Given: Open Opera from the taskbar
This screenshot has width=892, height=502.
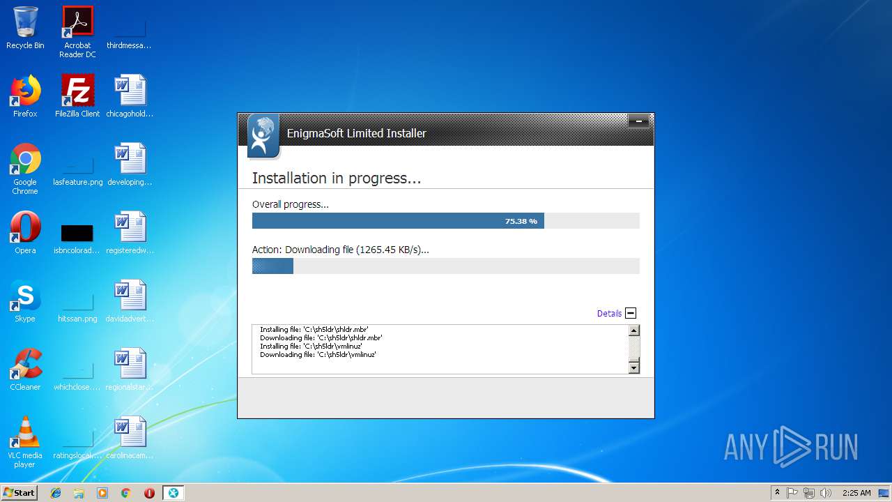Looking at the screenshot, I should (x=149, y=493).
